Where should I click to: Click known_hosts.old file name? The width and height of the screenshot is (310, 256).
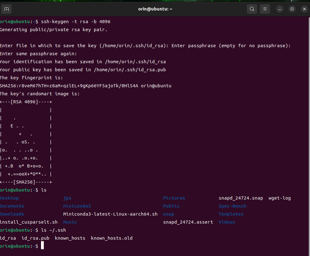coord(112,238)
